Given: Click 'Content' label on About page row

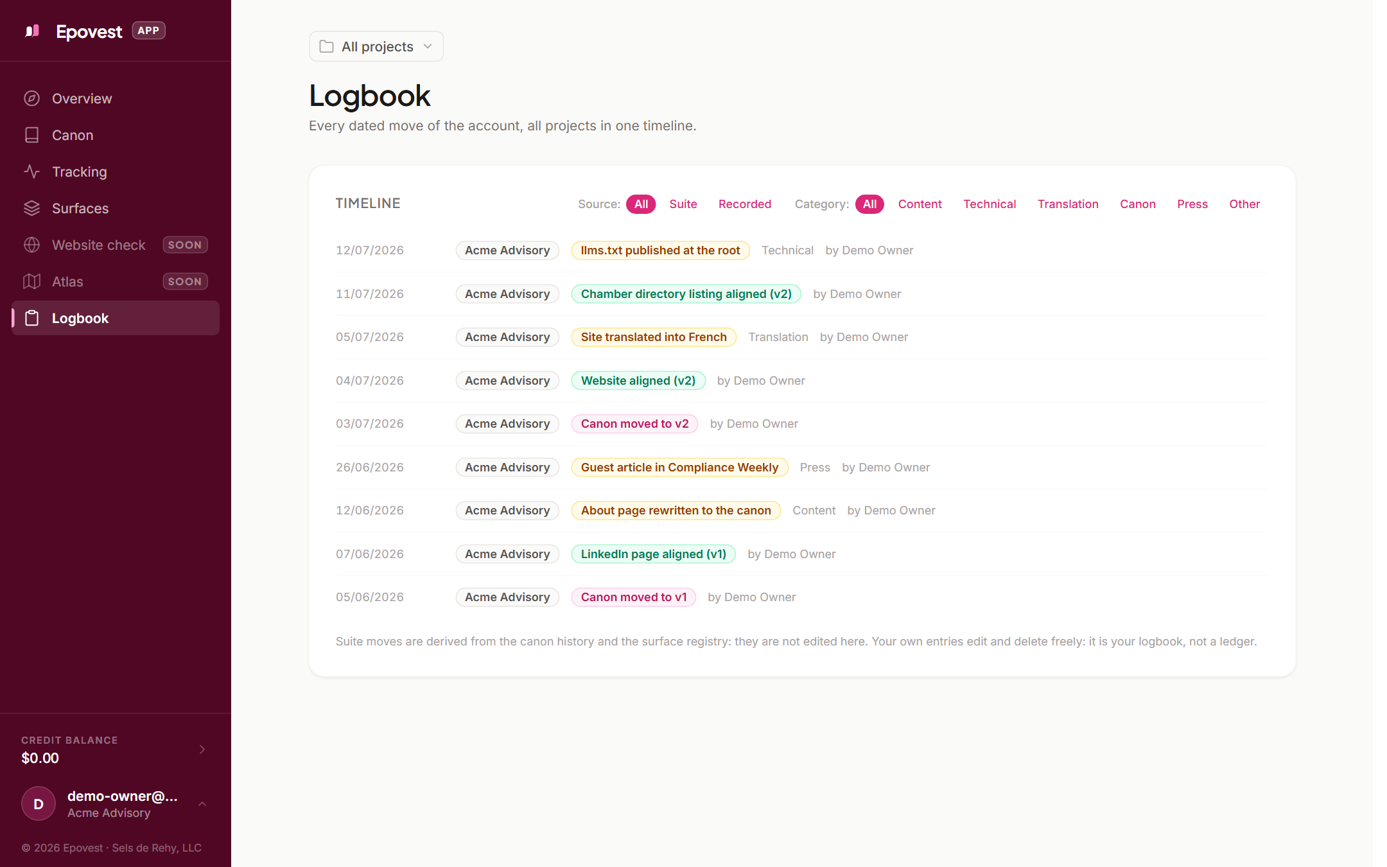Looking at the screenshot, I should (814, 511).
